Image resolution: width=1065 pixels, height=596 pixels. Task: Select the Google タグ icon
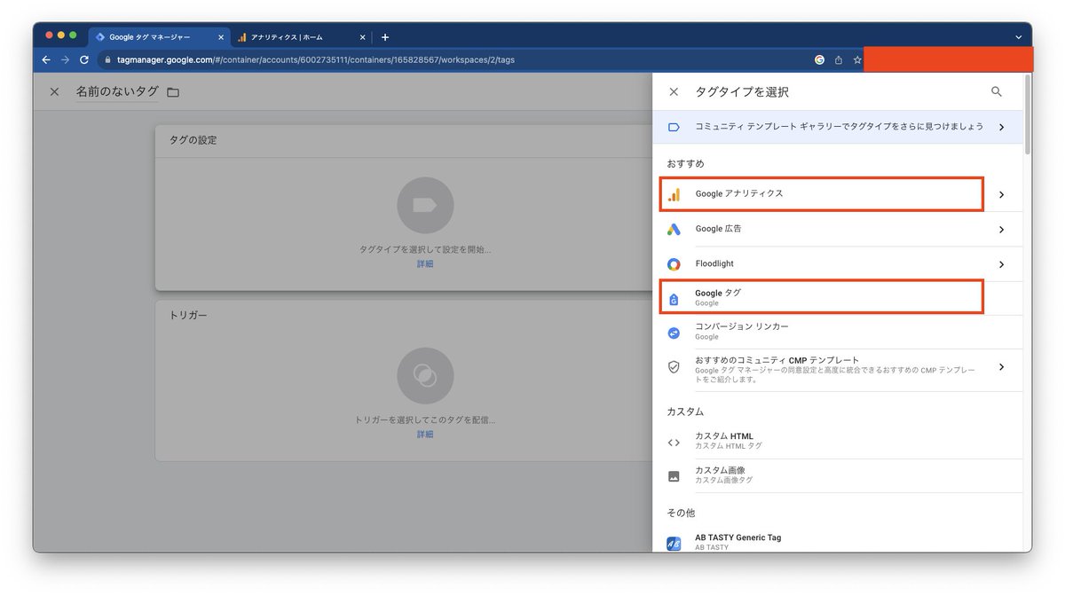tap(674, 297)
